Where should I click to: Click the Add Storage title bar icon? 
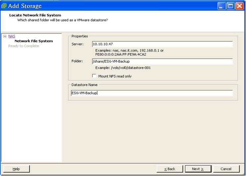(4, 6)
